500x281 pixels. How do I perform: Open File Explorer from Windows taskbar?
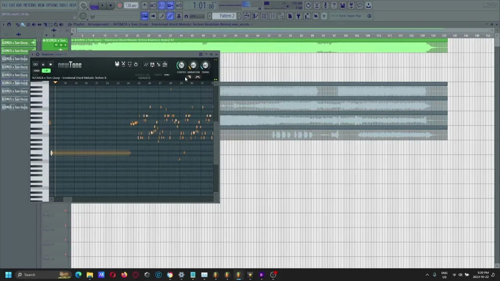[x=89, y=275]
